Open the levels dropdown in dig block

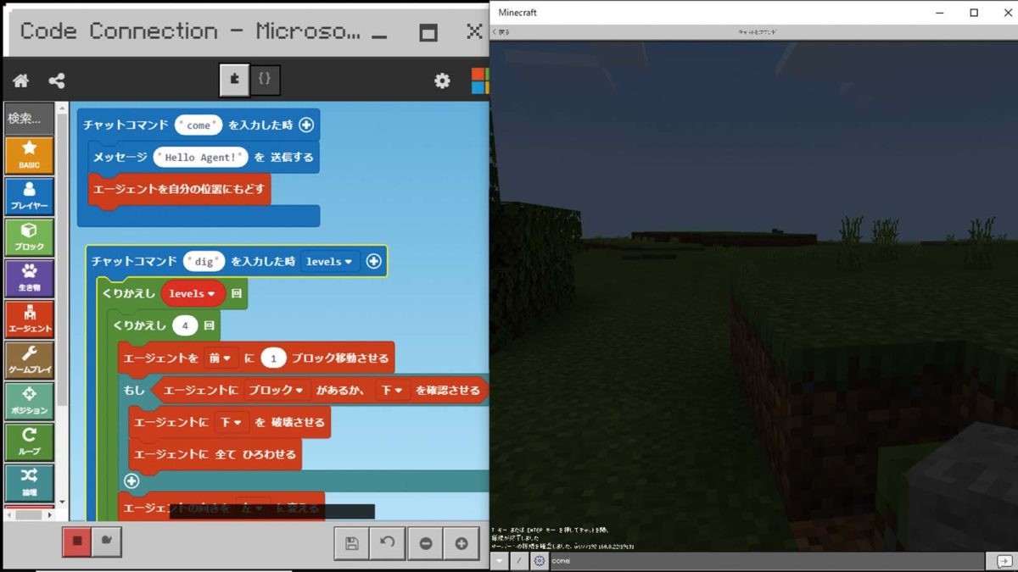click(329, 262)
